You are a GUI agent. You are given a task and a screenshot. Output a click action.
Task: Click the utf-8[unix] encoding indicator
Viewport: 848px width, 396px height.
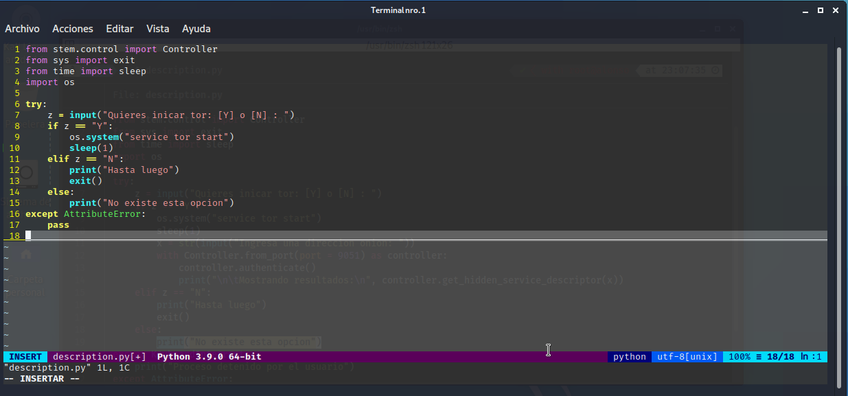(687, 357)
